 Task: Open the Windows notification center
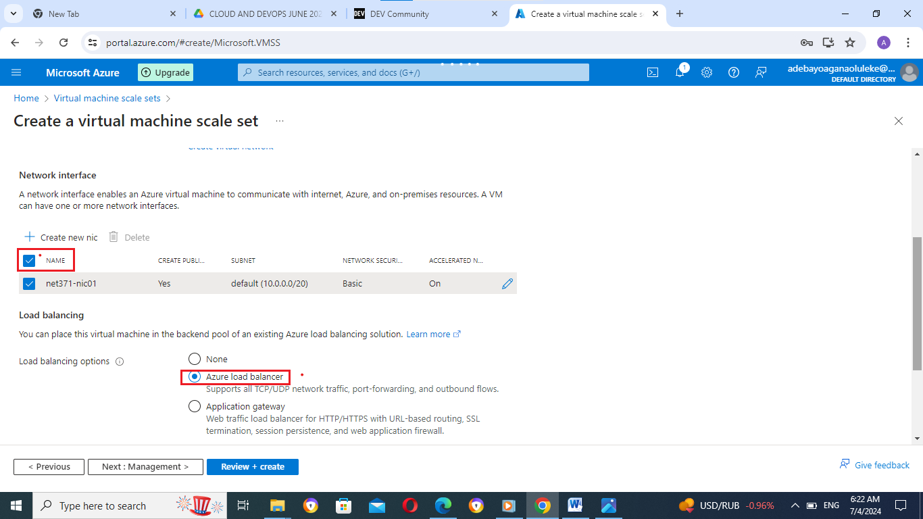tap(901, 505)
